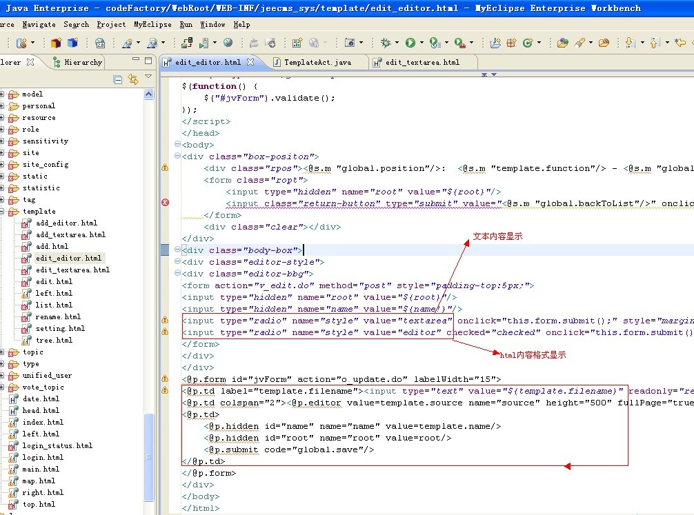Click the globe web browser toolbar icon
The image size is (694, 515).
click(228, 43)
